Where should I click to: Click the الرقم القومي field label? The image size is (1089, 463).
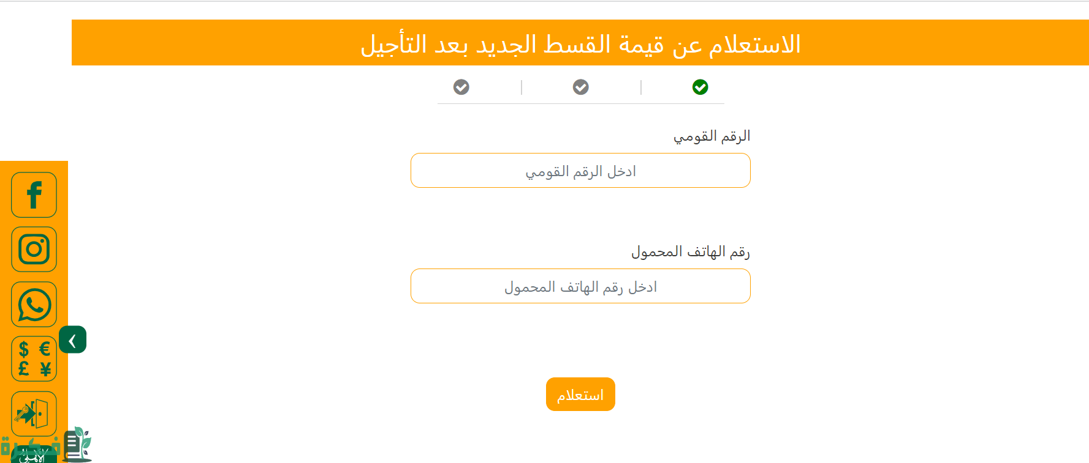pos(711,136)
